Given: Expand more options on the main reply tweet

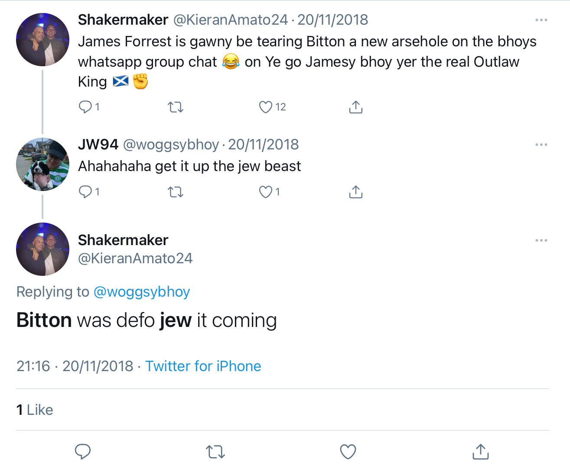Looking at the screenshot, I should pyautogui.click(x=541, y=240).
